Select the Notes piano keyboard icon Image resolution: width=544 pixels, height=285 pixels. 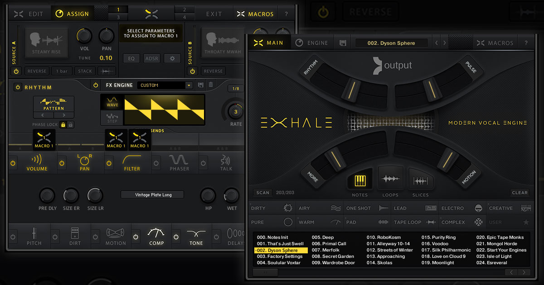[360, 180]
